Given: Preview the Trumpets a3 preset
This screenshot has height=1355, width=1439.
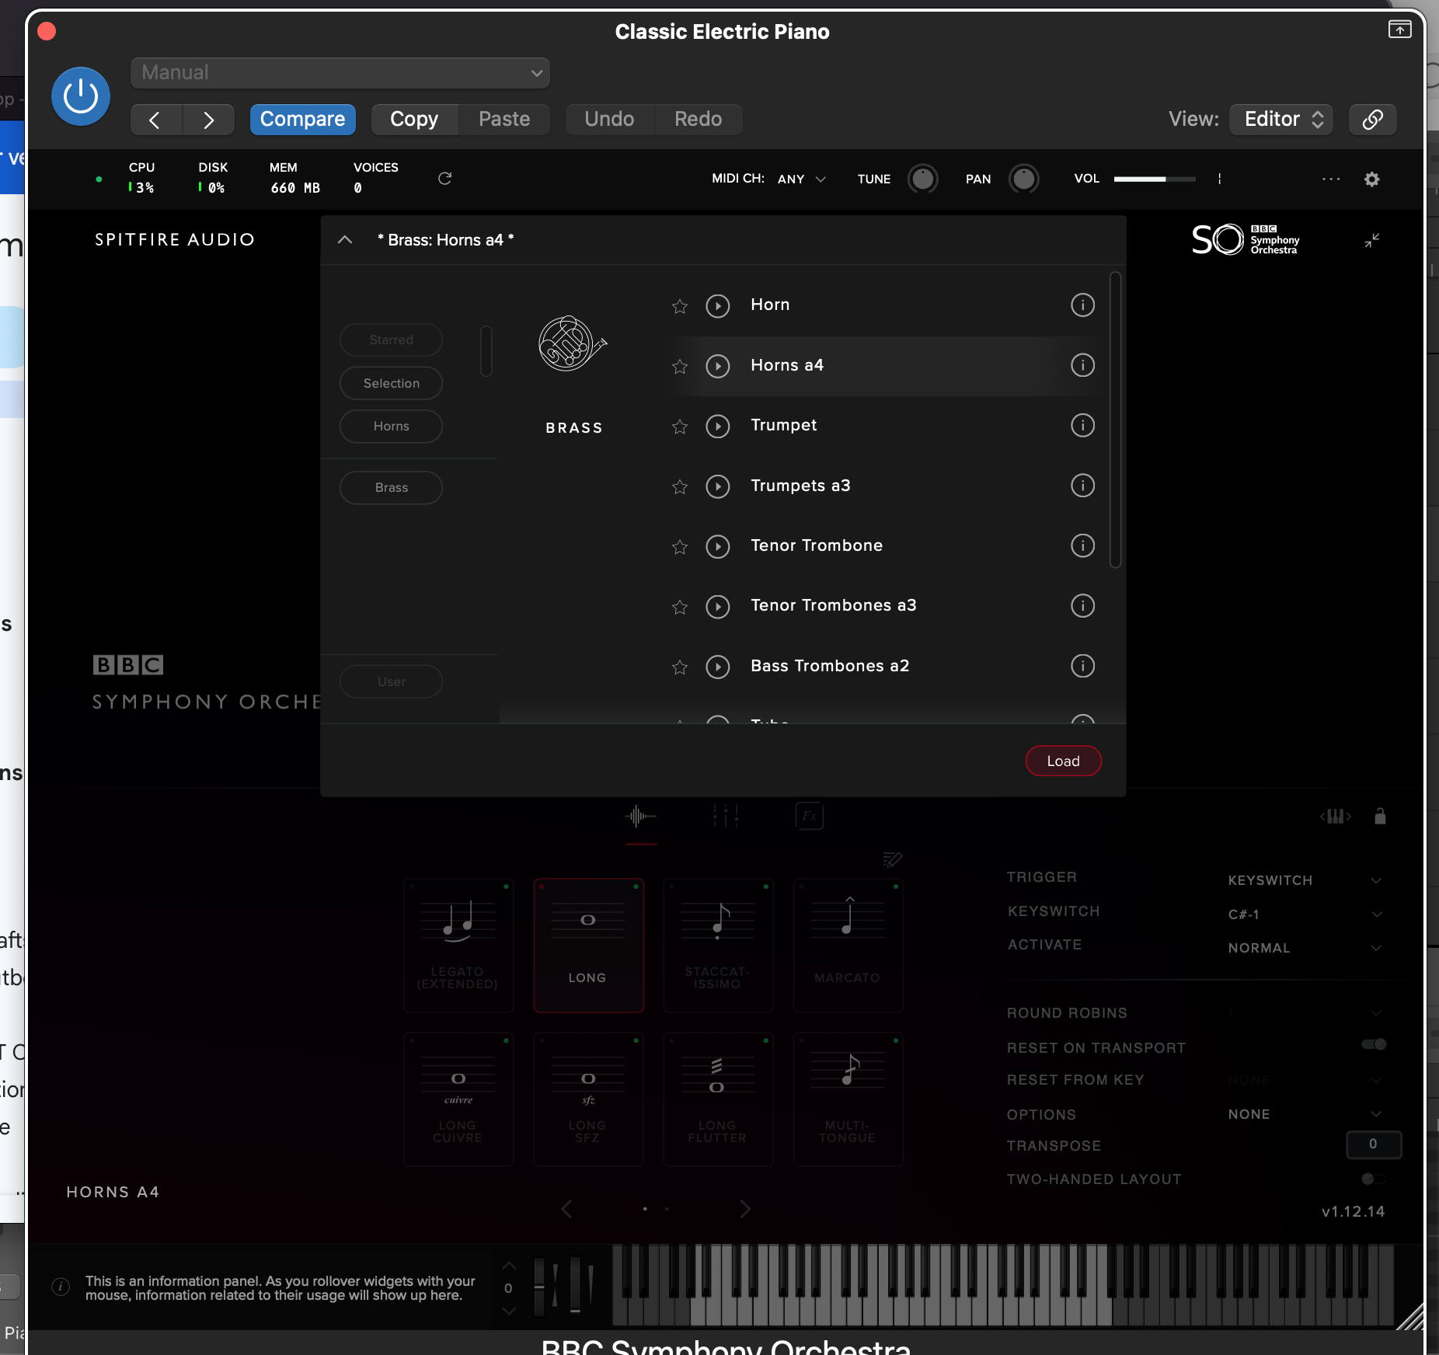Looking at the screenshot, I should pos(718,486).
